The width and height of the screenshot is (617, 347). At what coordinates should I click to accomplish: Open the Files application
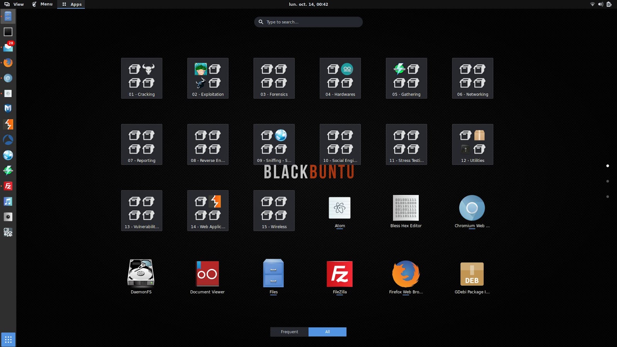coord(273,274)
